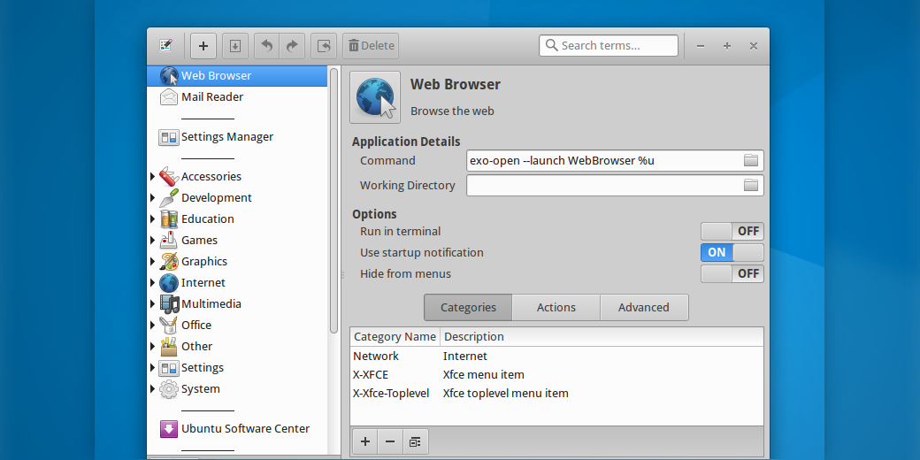920x460 pixels.
Task: Select the X-Xfce-Toplevel category row
Action: [556, 393]
